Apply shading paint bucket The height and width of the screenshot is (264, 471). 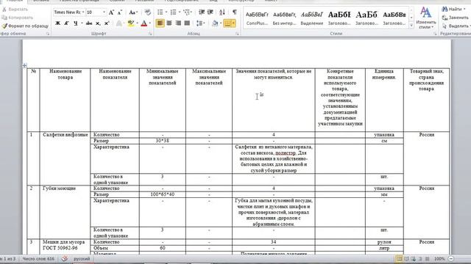coord(215,23)
